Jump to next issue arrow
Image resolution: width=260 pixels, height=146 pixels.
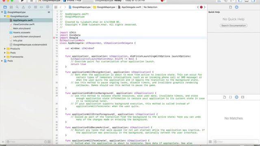click(204, 7)
